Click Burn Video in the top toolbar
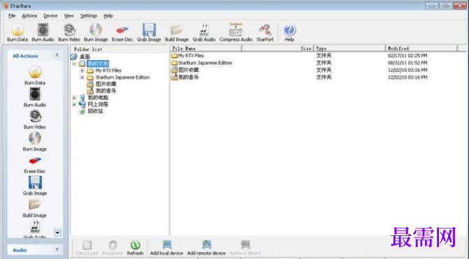 69,33
